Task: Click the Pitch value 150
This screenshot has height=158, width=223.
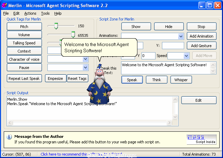Action: [81, 26]
